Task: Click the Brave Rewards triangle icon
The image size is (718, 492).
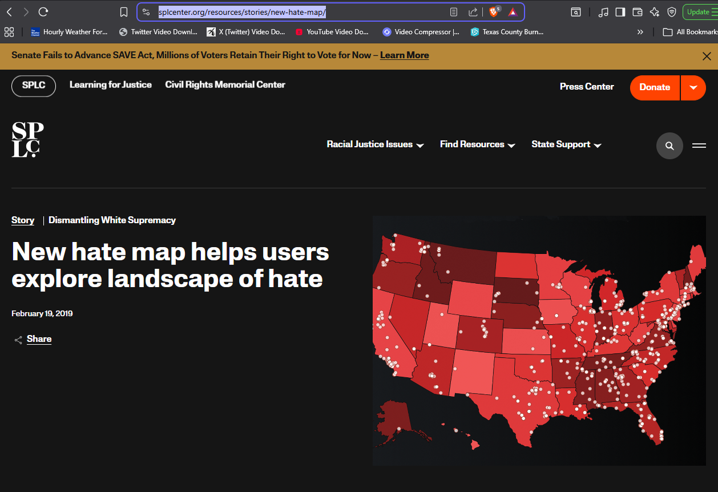Action: pos(513,12)
